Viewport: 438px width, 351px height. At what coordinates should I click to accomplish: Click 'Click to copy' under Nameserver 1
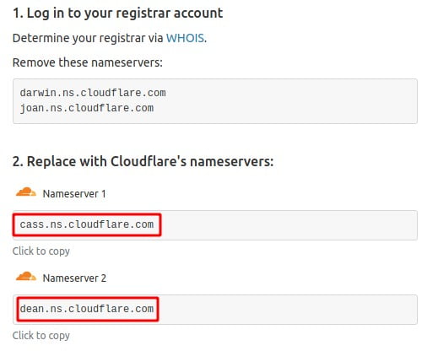(41, 251)
